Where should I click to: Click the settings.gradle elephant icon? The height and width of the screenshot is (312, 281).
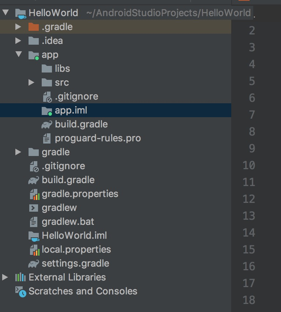pyautogui.click(x=34, y=264)
